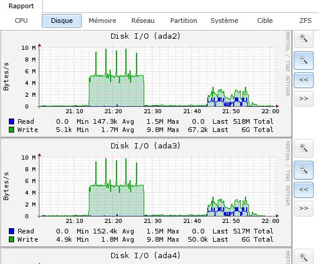
Task: Click the 'Disk I/O (ada3)' graph title
Action: pos(145,146)
